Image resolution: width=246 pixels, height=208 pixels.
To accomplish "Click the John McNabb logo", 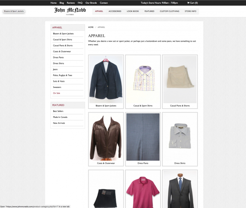I will point(69,11).
